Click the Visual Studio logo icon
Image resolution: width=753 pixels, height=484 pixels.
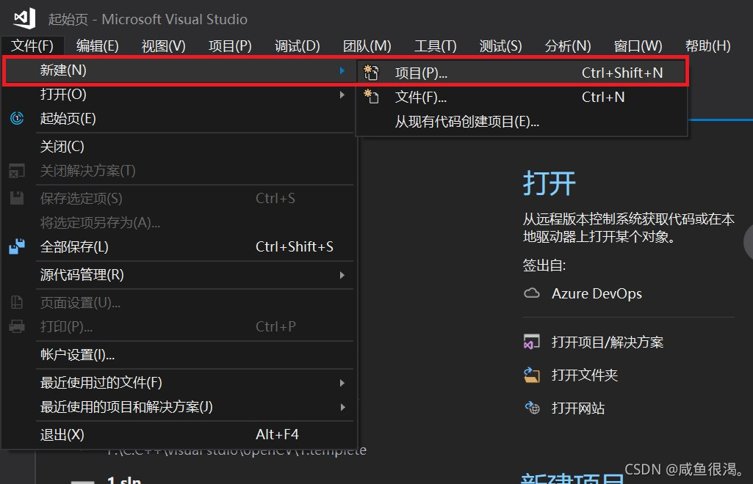[24, 18]
